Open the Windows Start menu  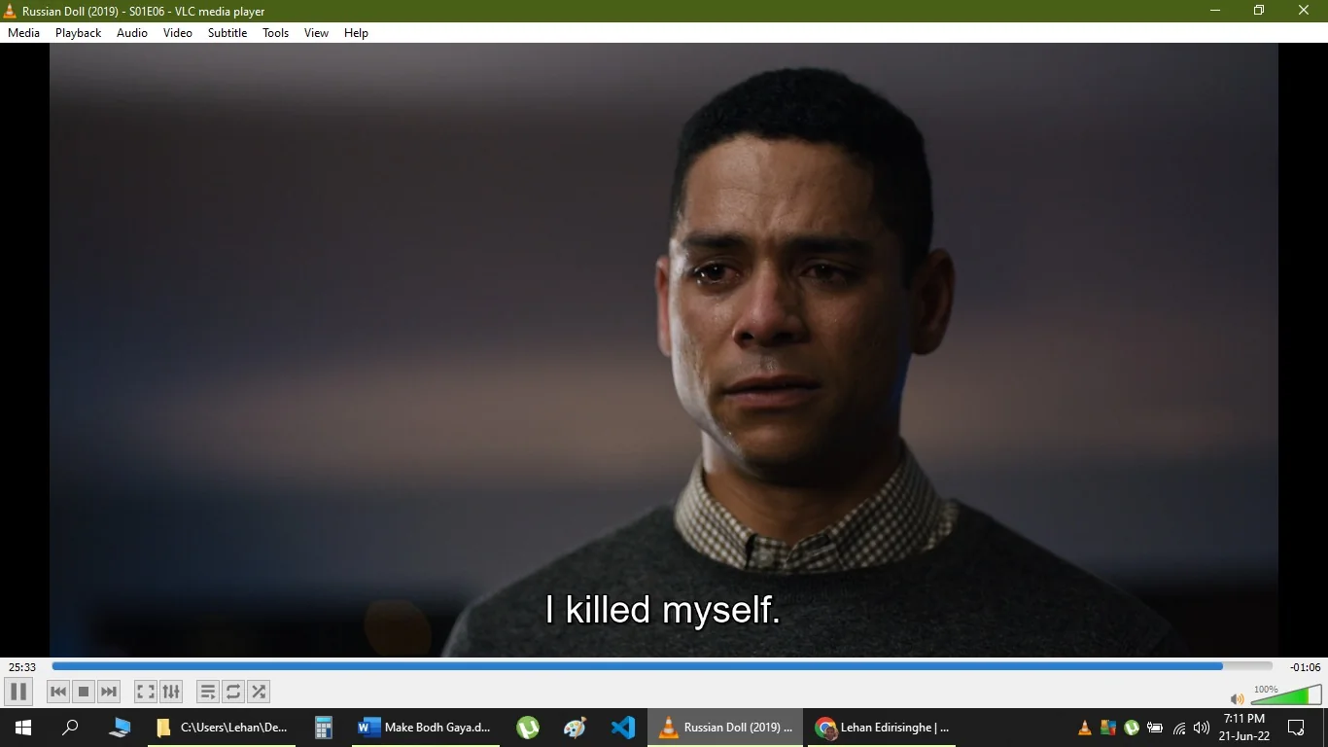(x=23, y=728)
